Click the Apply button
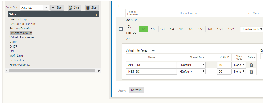Image resolution: width=272 pixels, height=106 pixels. pyautogui.click(x=122, y=91)
